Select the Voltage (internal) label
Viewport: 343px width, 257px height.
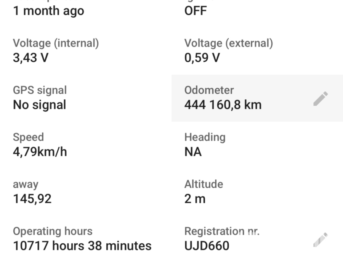click(x=56, y=43)
